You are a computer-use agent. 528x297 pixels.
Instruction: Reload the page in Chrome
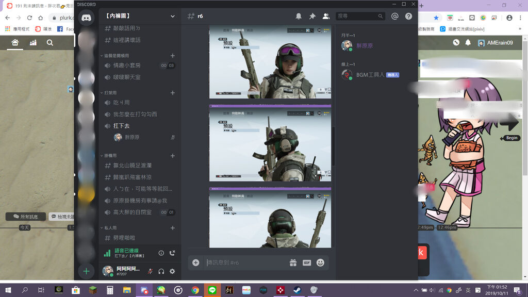[29, 18]
